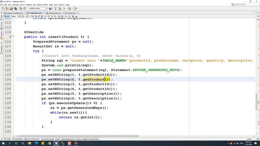Screen dimensions: 260x146
Task: Open the Run Project dropdown arrow
Action: pos(67,9)
